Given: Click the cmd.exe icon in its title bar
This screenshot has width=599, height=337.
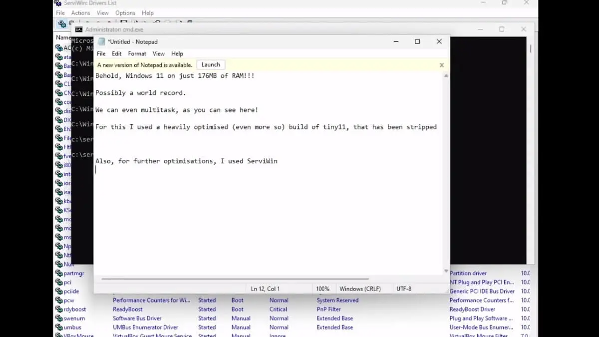Looking at the screenshot, I should click(79, 29).
